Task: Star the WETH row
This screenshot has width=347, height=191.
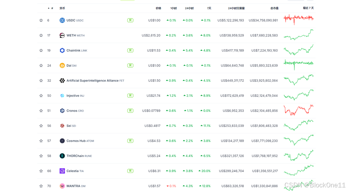Action: click(41, 35)
